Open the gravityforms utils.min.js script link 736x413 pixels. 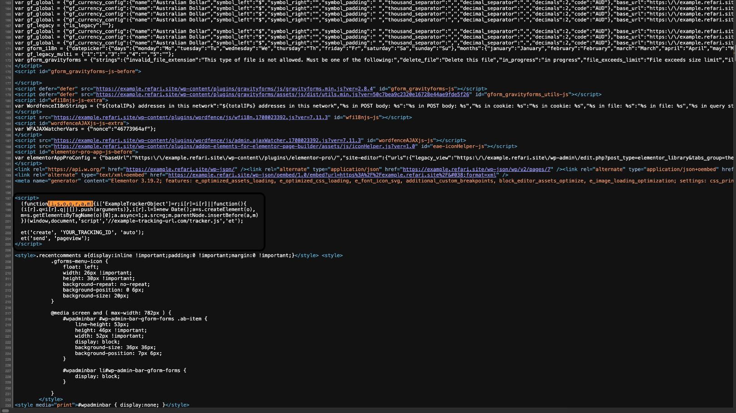coord(283,94)
